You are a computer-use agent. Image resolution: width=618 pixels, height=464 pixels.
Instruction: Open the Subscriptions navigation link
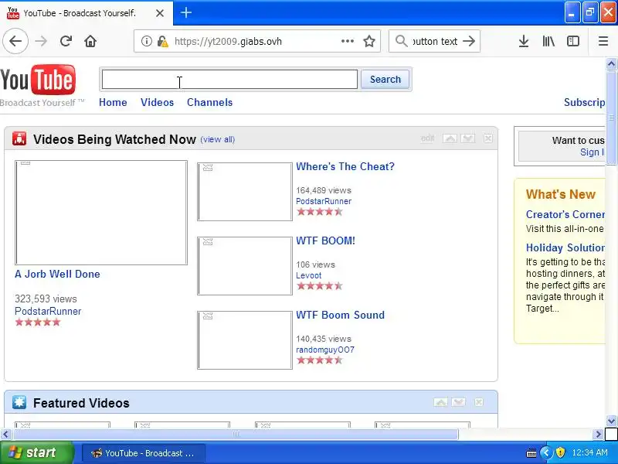point(585,102)
